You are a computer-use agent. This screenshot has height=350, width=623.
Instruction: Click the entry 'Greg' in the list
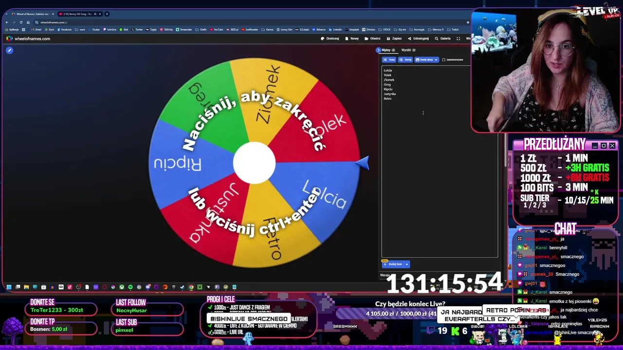[387, 85]
